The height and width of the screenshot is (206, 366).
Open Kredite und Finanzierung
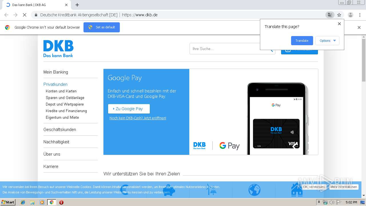pos(66,111)
